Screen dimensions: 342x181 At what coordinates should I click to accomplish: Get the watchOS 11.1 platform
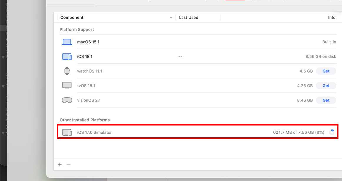(326, 71)
